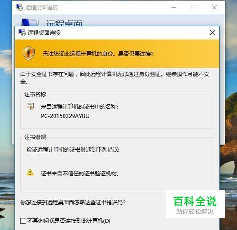Click the yellow security shield warning icon

point(28,53)
